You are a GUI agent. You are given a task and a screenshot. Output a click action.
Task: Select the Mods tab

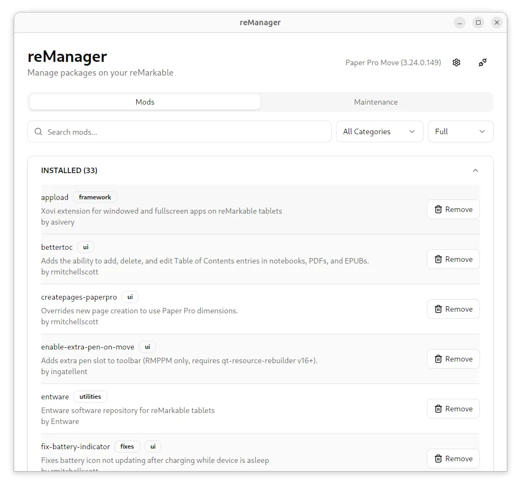pos(145,102)
